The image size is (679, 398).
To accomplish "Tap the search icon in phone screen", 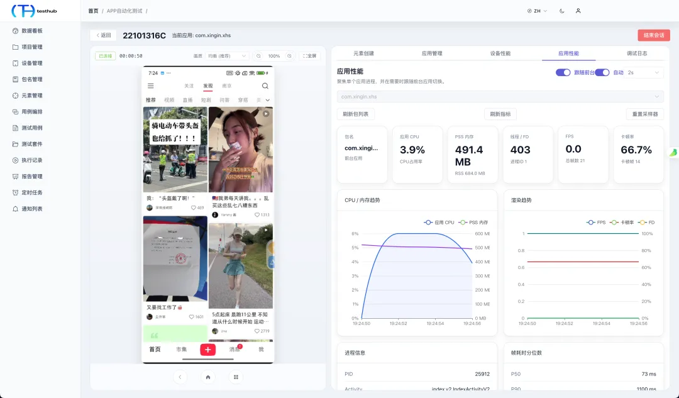I will coord(265,86).
